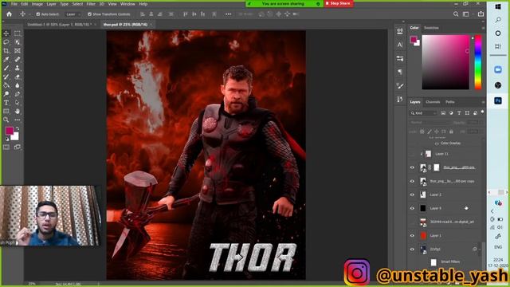Open the File menu
The image size is (510, 287).
coord(14,4)
